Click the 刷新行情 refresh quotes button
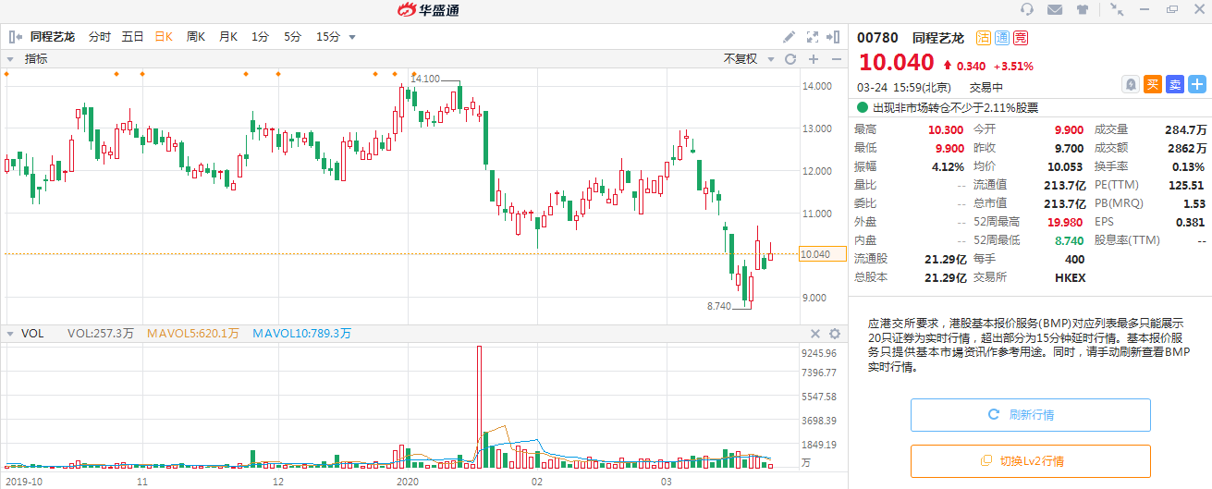The height and width of the screenshot is (489, 1212). tap(1030, 415)
